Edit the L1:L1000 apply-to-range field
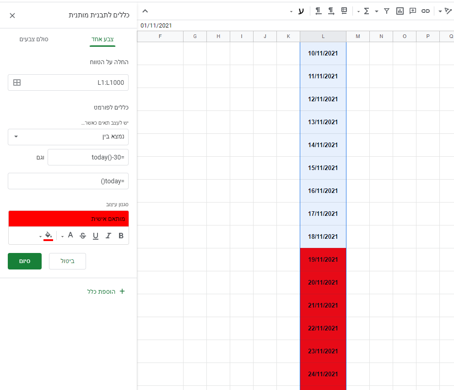454x390 pixels. (68, 82)
